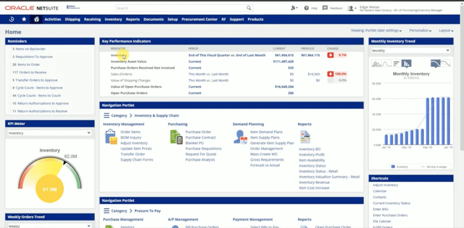Select the line chart type icon
The height and width of the screenshot is (228, 464).
386,63
